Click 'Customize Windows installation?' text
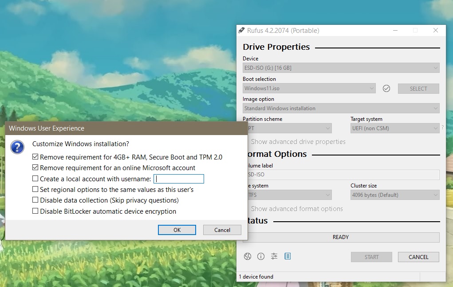 coord(81,144)
